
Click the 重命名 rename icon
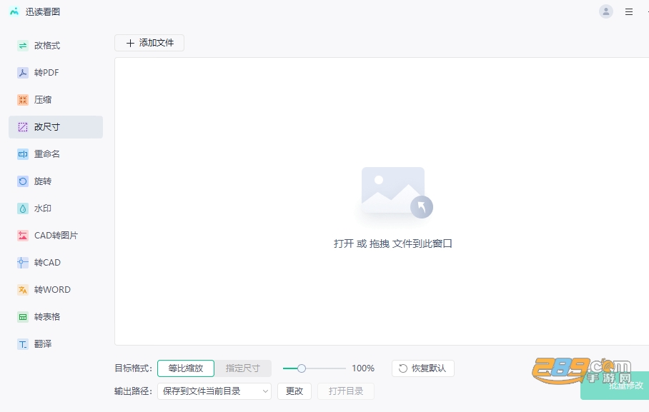point(23,154)
